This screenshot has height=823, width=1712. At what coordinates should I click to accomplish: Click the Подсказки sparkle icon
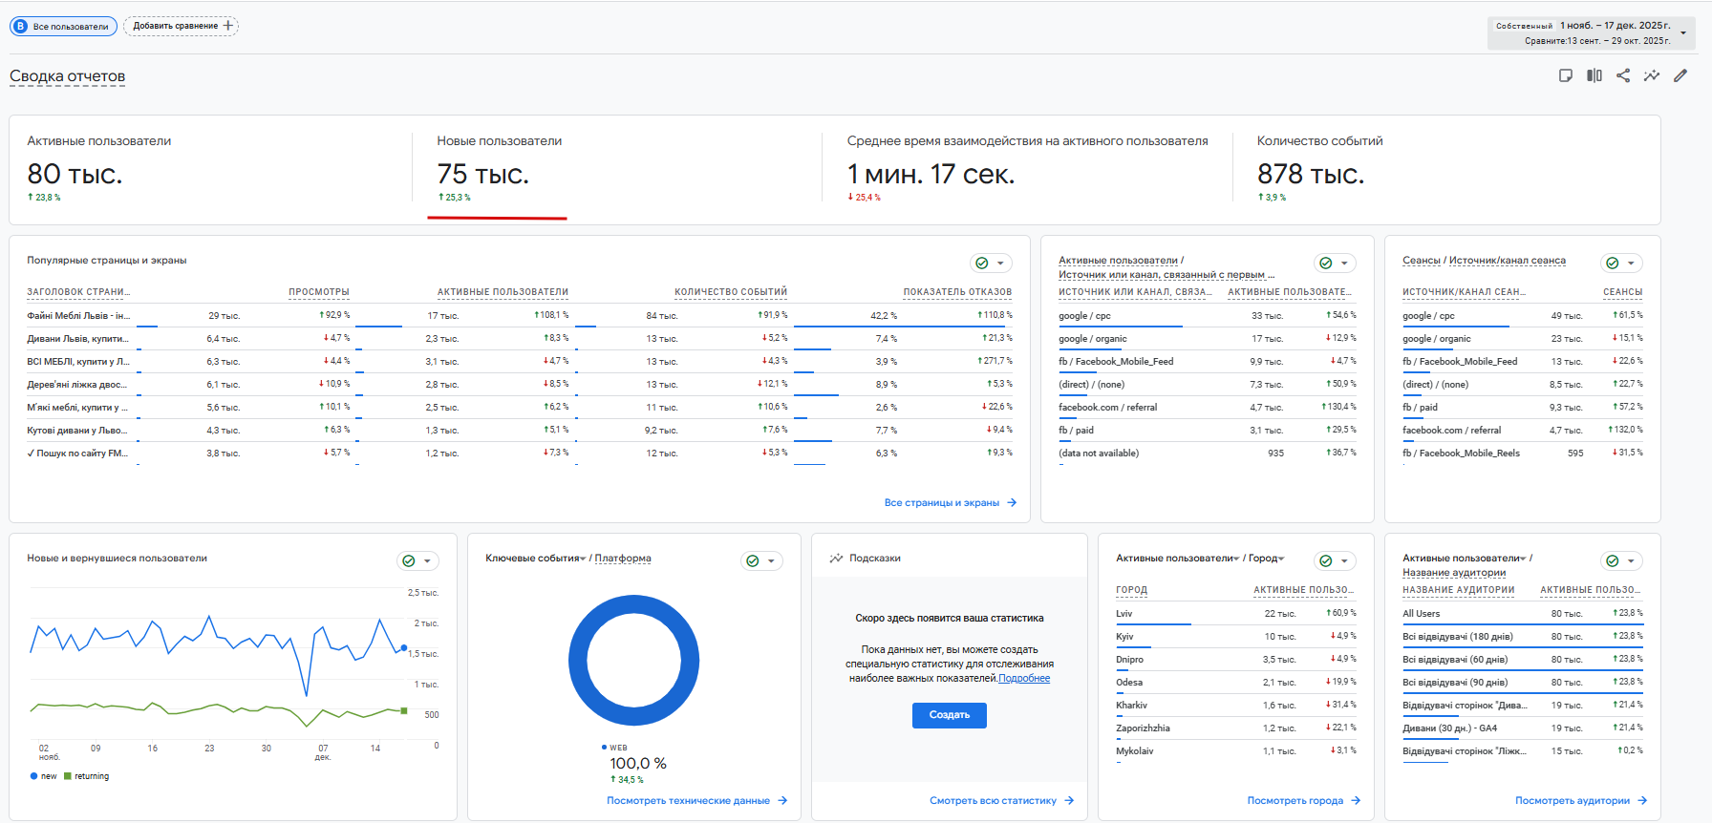click(836, 559)
